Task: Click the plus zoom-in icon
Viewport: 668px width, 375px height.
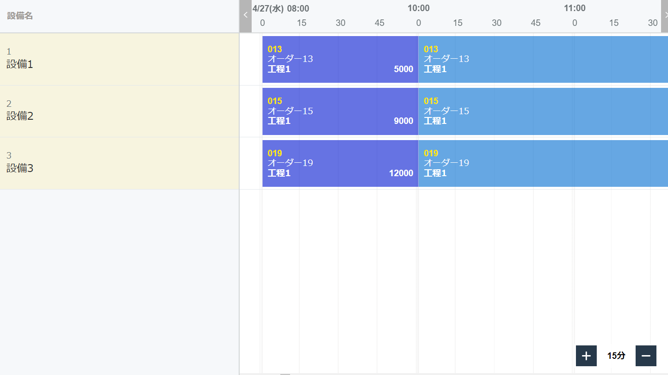Action: point(586,356)
